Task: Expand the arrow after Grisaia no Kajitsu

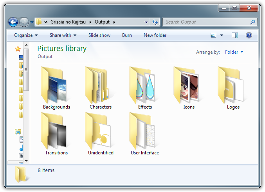Action: (x=90, y=22)
